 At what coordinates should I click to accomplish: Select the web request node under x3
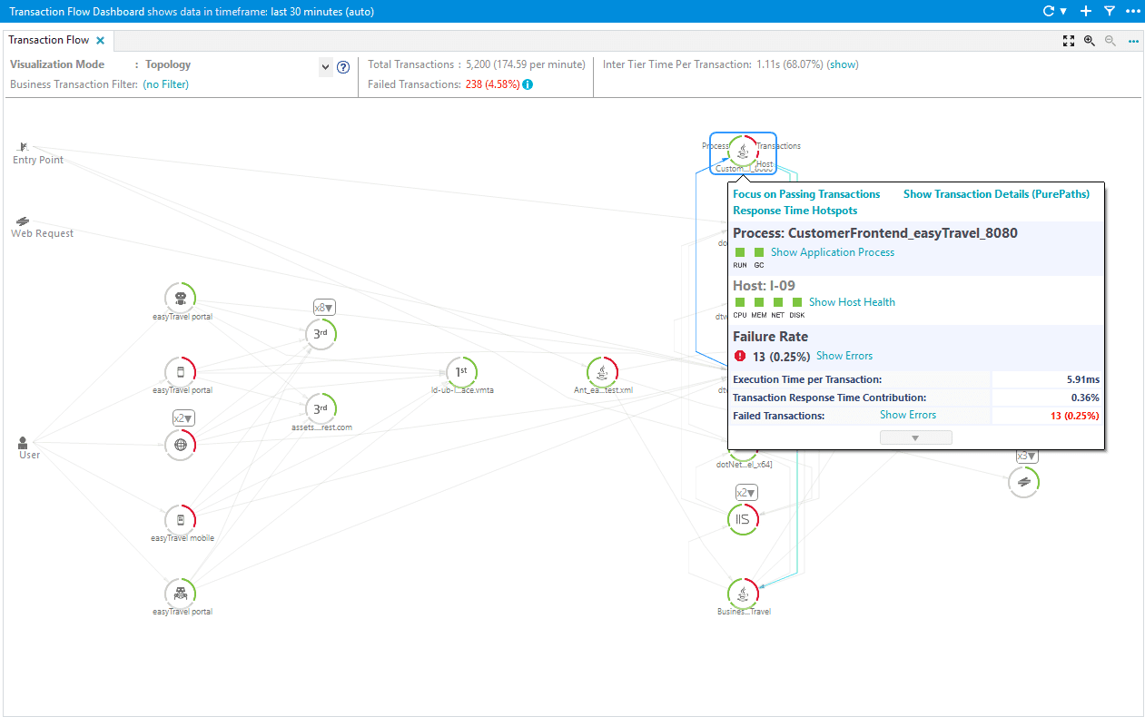point(1024,482)
